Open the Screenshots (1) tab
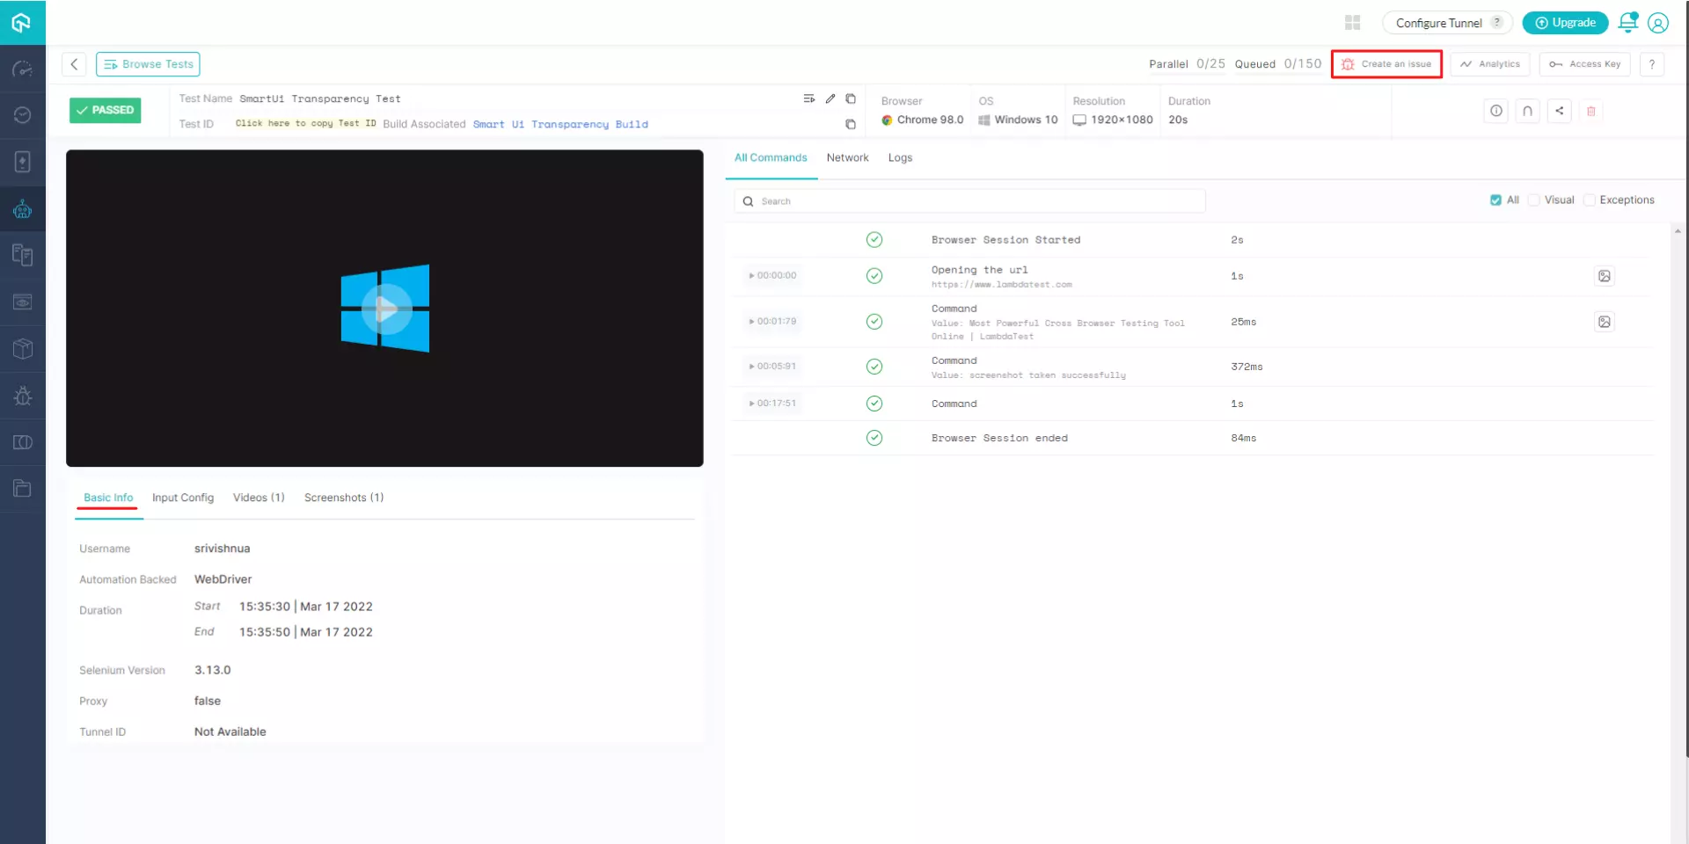 343,497
